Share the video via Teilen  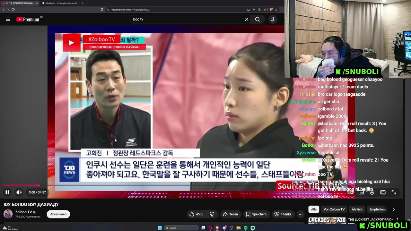coord(230,214)
